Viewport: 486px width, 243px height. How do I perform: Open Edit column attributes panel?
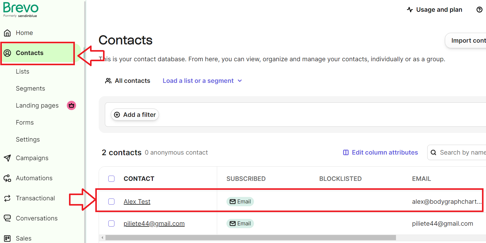click(381, 152)
